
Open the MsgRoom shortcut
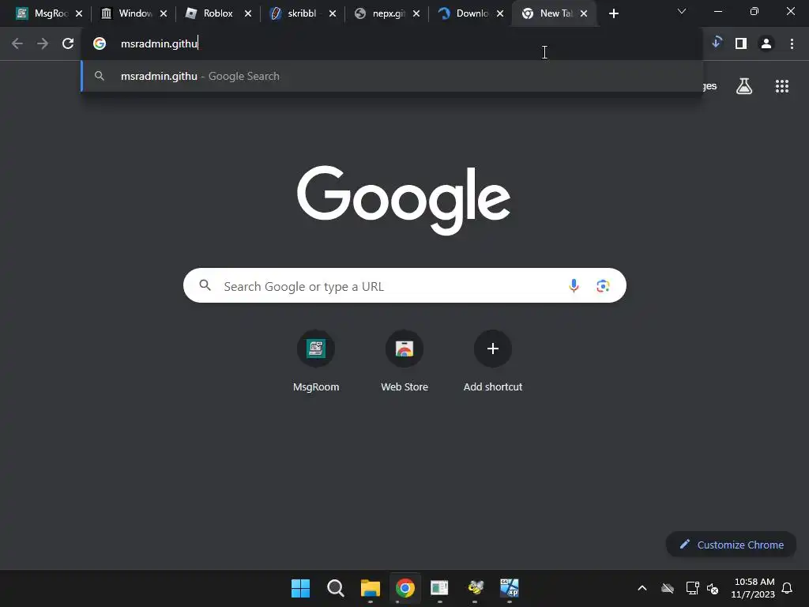pyautogui.click(x=316, y=361)
